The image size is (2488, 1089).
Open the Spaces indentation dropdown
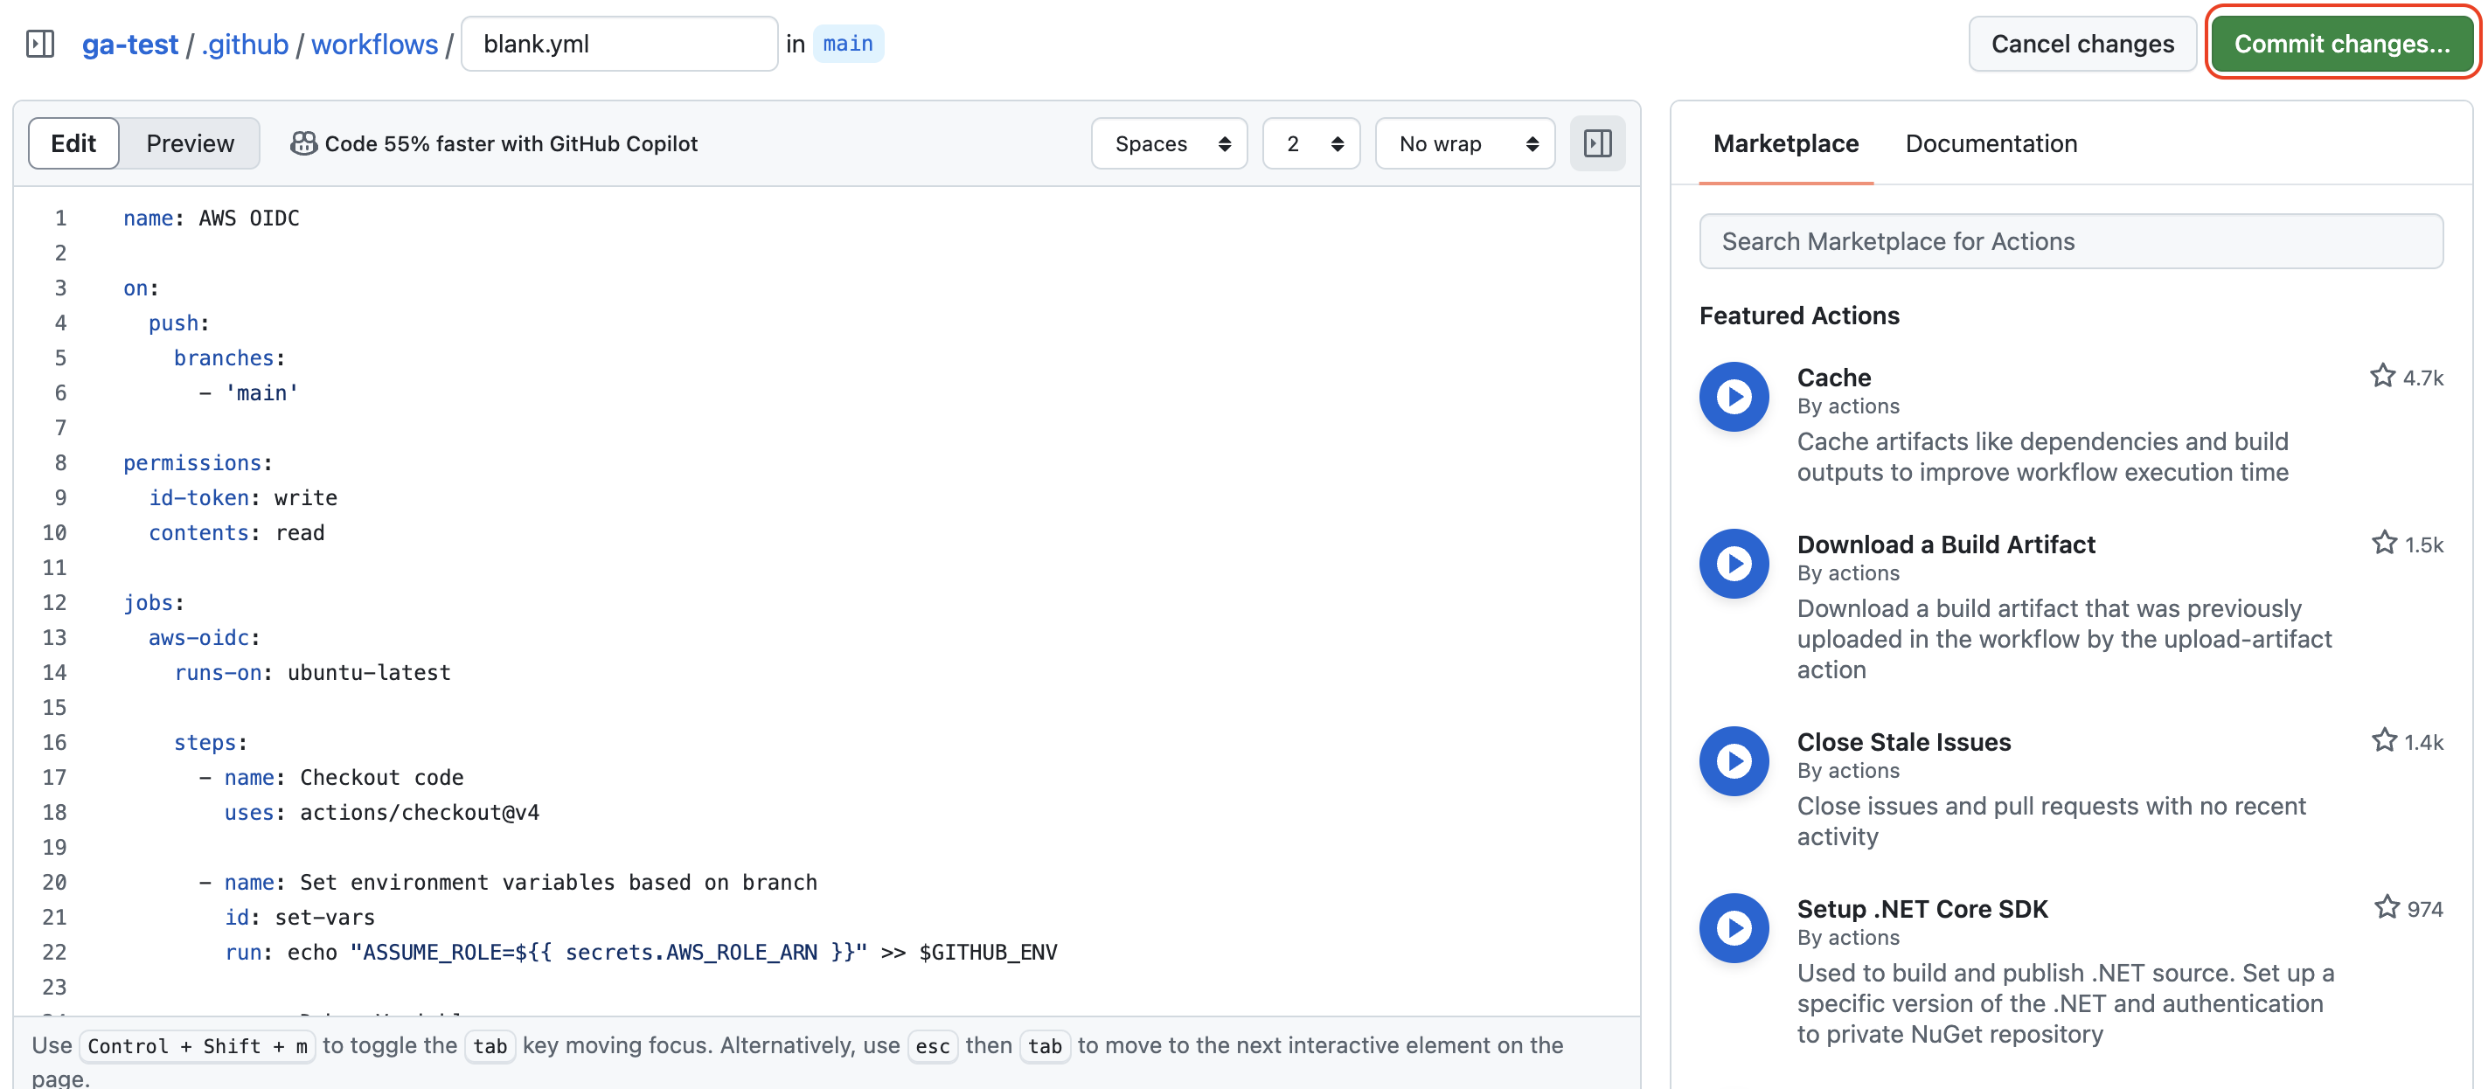[x=1169, y=142]
